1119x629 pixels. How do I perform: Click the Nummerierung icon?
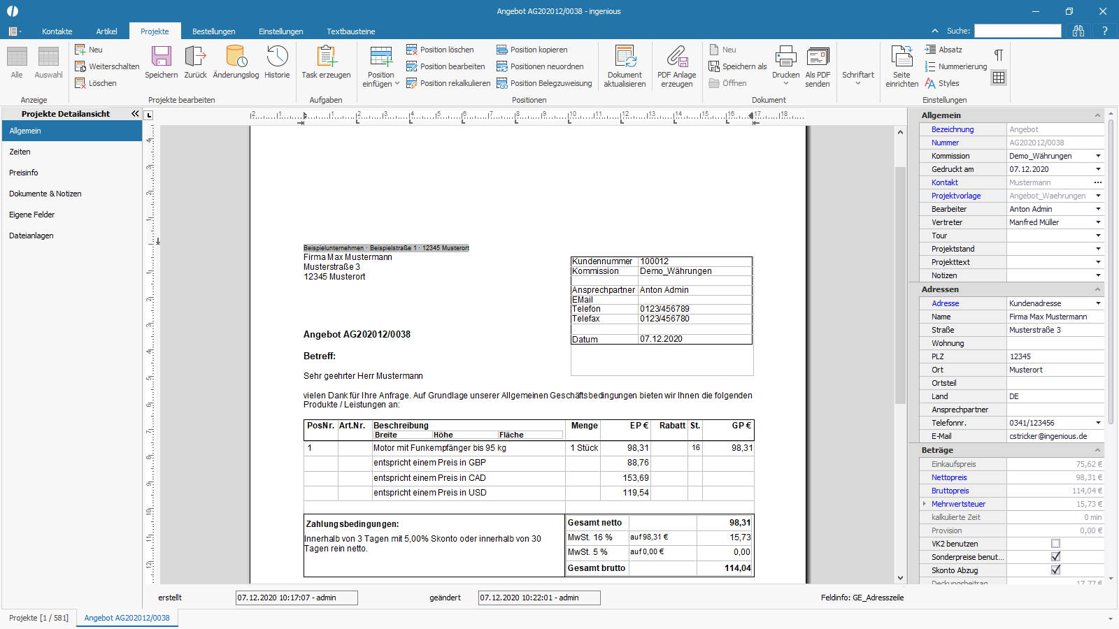click(930, 66)
